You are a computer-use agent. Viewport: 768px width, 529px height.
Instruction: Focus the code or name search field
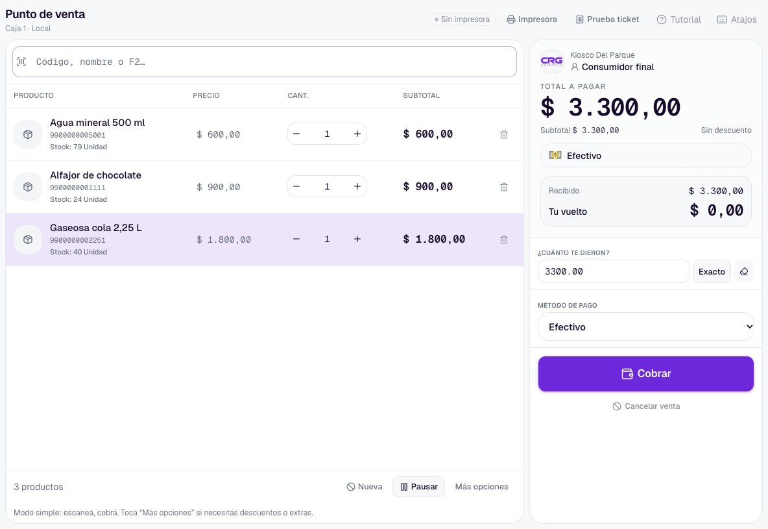tap(265, 62)
